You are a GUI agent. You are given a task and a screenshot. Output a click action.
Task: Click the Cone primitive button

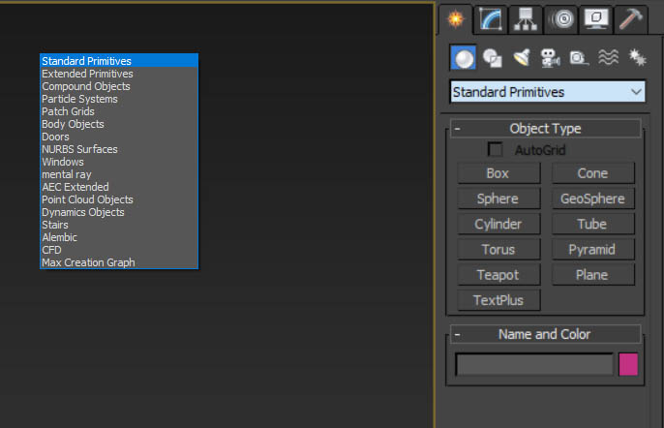(592, 173)
